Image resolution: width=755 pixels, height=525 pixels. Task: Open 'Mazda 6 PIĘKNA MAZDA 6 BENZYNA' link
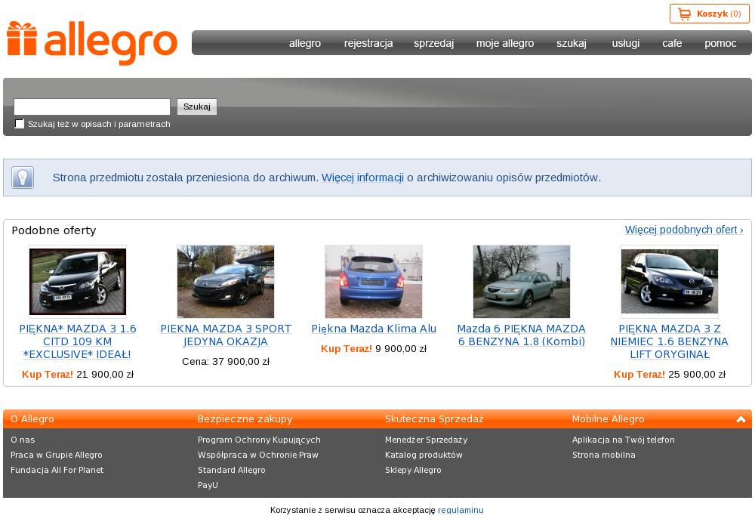pyautogui.click(x=522, y=335)
